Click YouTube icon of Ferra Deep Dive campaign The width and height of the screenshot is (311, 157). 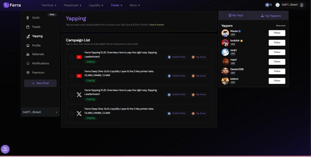tap(79, 76)
